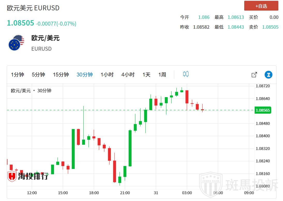This screenshot has width=283, height=201.
Task: Click the 欧元美元 EURUSD page heading
Action: (33, 8)
